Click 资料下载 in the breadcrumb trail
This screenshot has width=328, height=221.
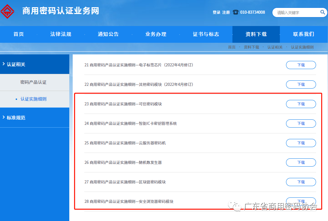point(251,47)
